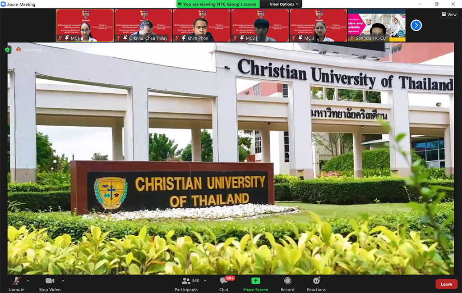Viewport: 462px width, 293px height.
Task: Start Share Screen
Action: [x=256, y=284]
